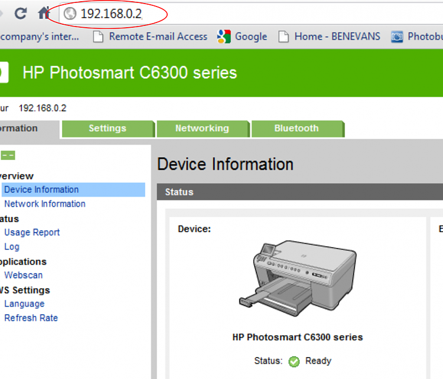Image resolution: width=443 pixels, height=379 pixels.
Task: Click the page icon beside Remote E-mail Access
Action: click(x=98, y=37)
